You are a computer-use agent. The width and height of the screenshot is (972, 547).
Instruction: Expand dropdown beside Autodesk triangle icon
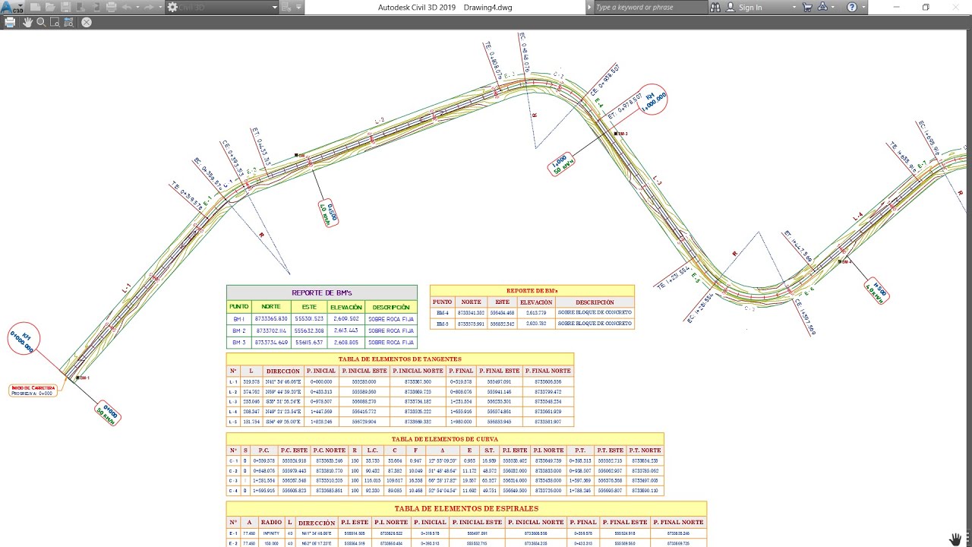(x=835, y=7)
